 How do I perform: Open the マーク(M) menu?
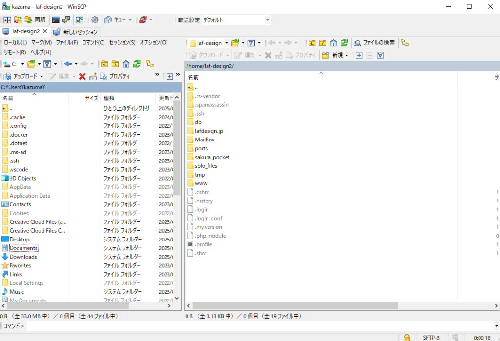42,43
